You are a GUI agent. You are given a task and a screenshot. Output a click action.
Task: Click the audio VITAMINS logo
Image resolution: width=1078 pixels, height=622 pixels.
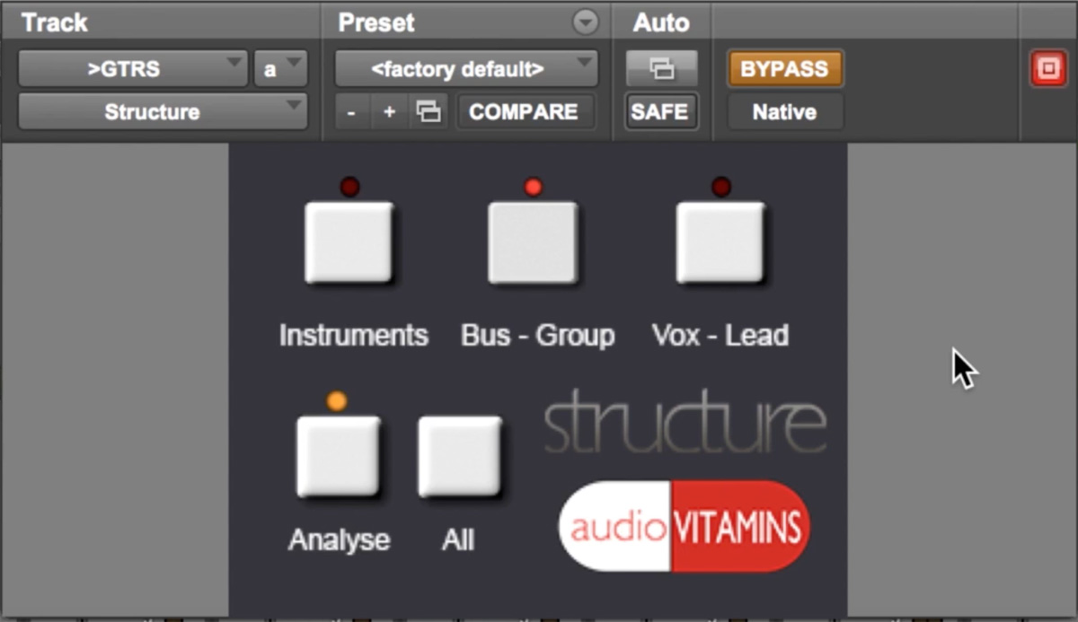point(685,527)
